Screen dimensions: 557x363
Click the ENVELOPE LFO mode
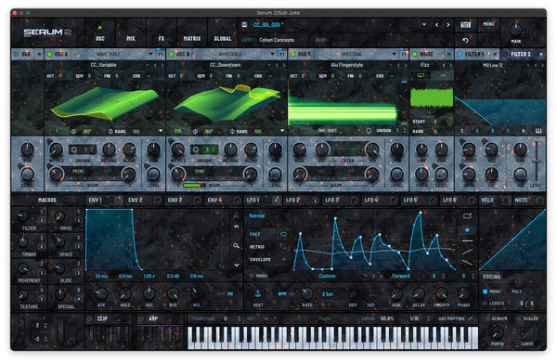(260, 260)
